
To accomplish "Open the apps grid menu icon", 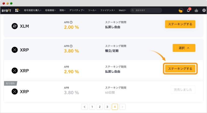I will coord(17,10).
